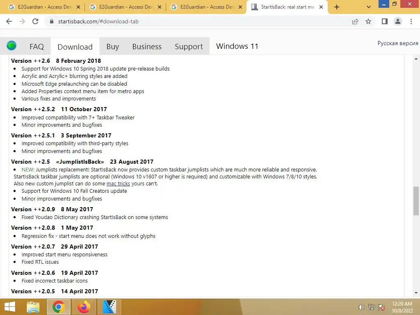Open the Chrome profile avatar
Viewport: 420px width, 315px height.
click(398, 21)
